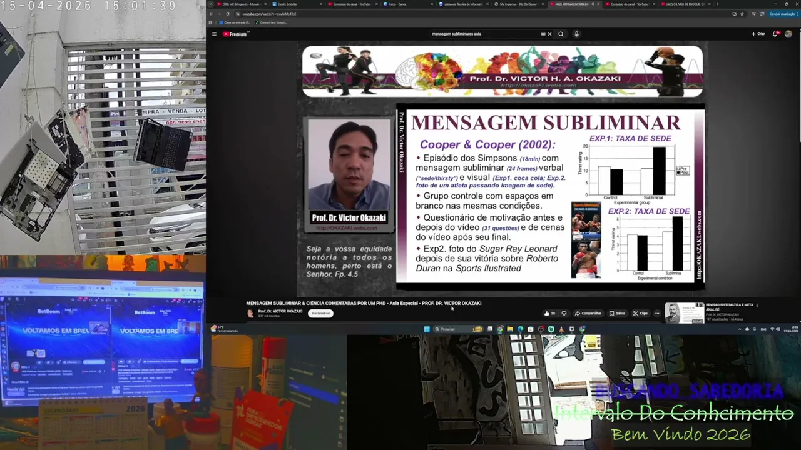Share the video via Compartilhar

(588, 313)
